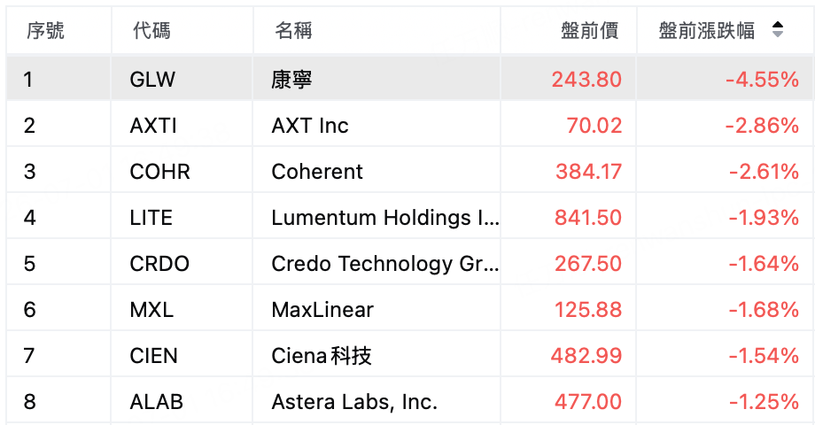Select the MXL ticker code
Image resolution: width=815 pixels, height=425 pixels.
[x=151, y=310]
